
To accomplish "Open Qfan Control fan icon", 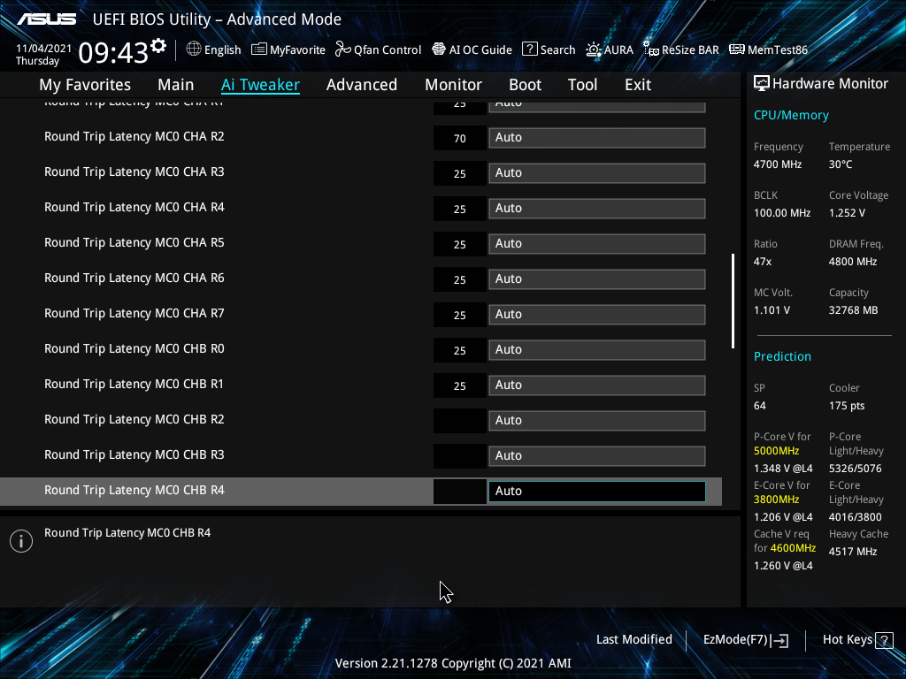I will coord(342,50).
